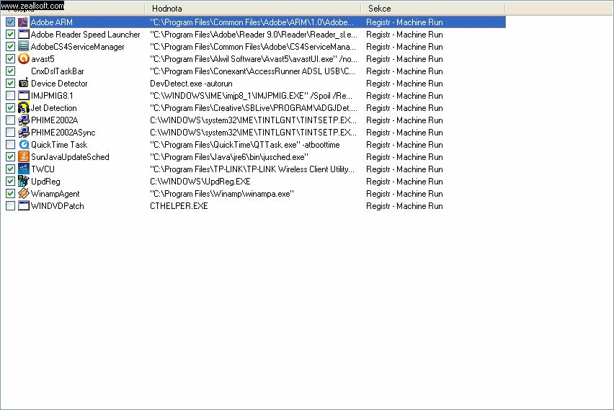This screenshot has height=410, width=614.
Task: Click the Adobe ARM entry icon
Action: pos(24,22)
